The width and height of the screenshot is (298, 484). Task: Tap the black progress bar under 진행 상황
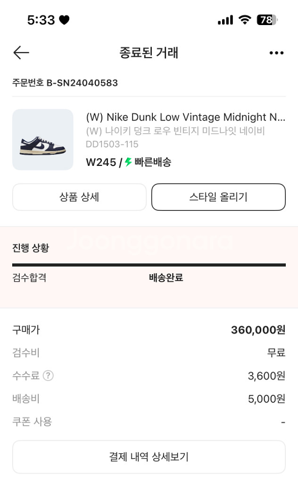pyautogui.click(x=149, y=265)
